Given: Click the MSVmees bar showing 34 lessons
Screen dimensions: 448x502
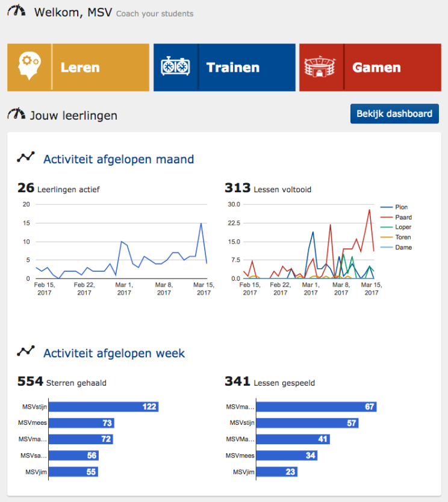Looking at the screenshot, I should point(287,455).
